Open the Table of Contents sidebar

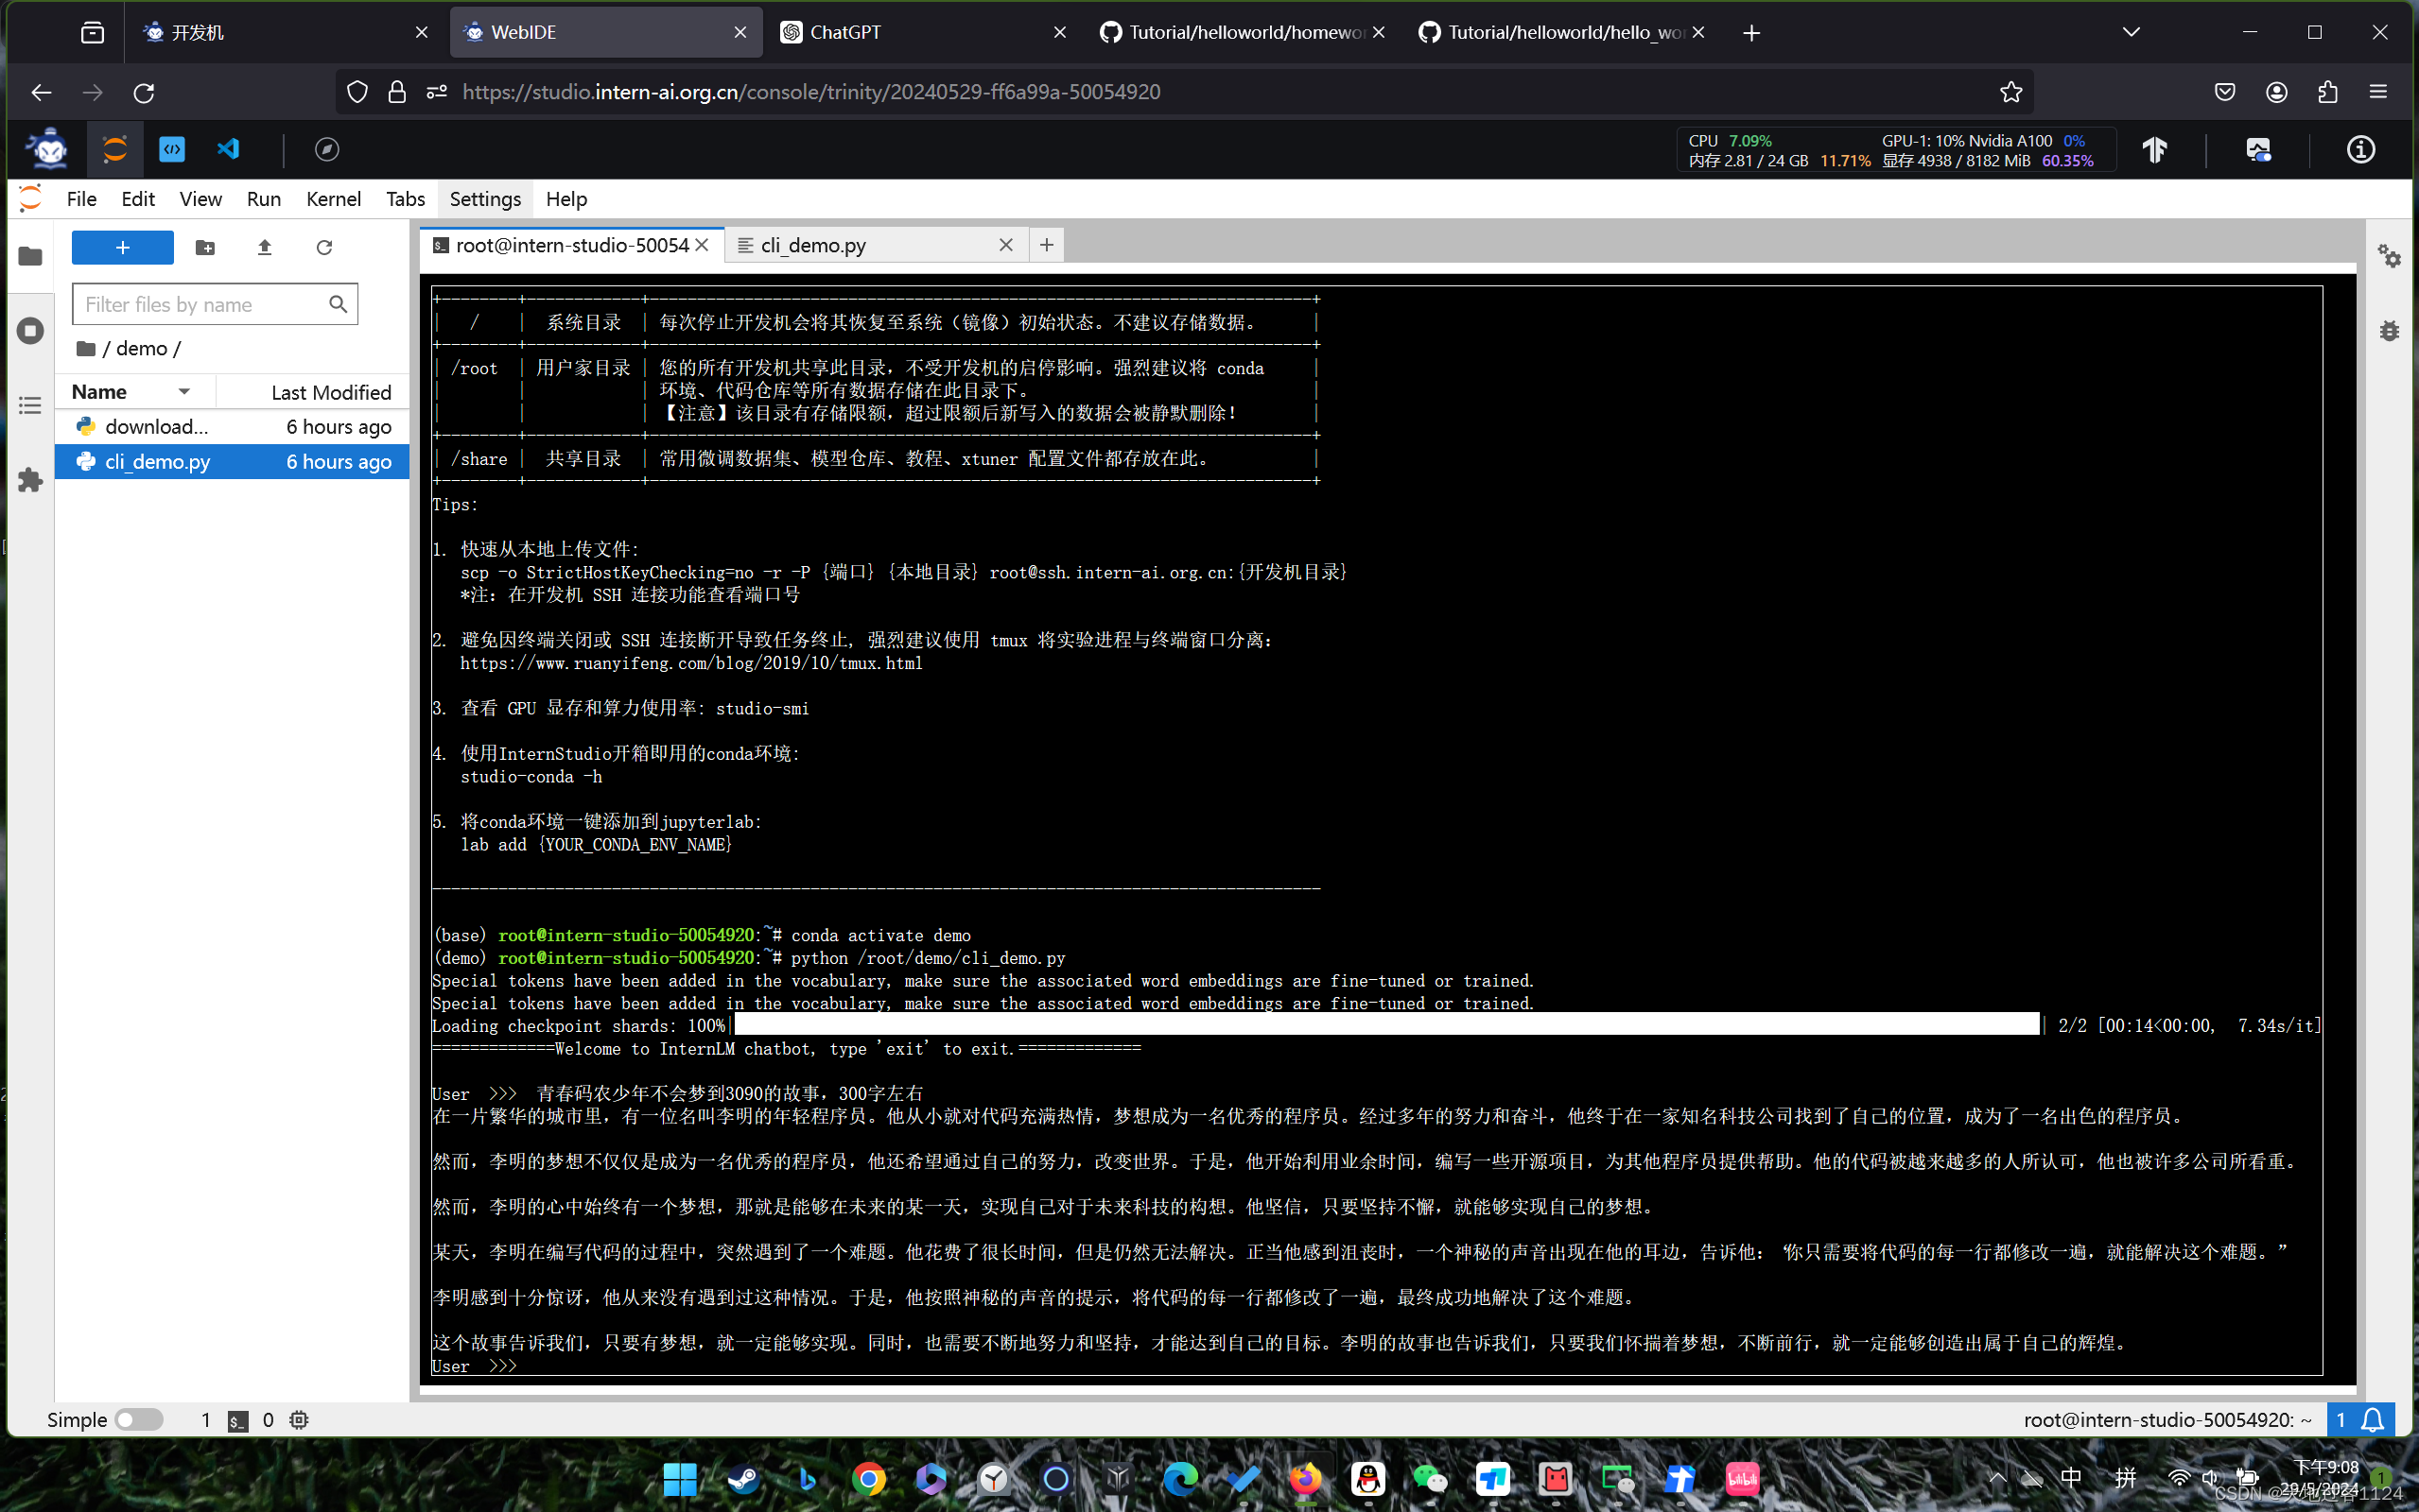coord(30,405)
